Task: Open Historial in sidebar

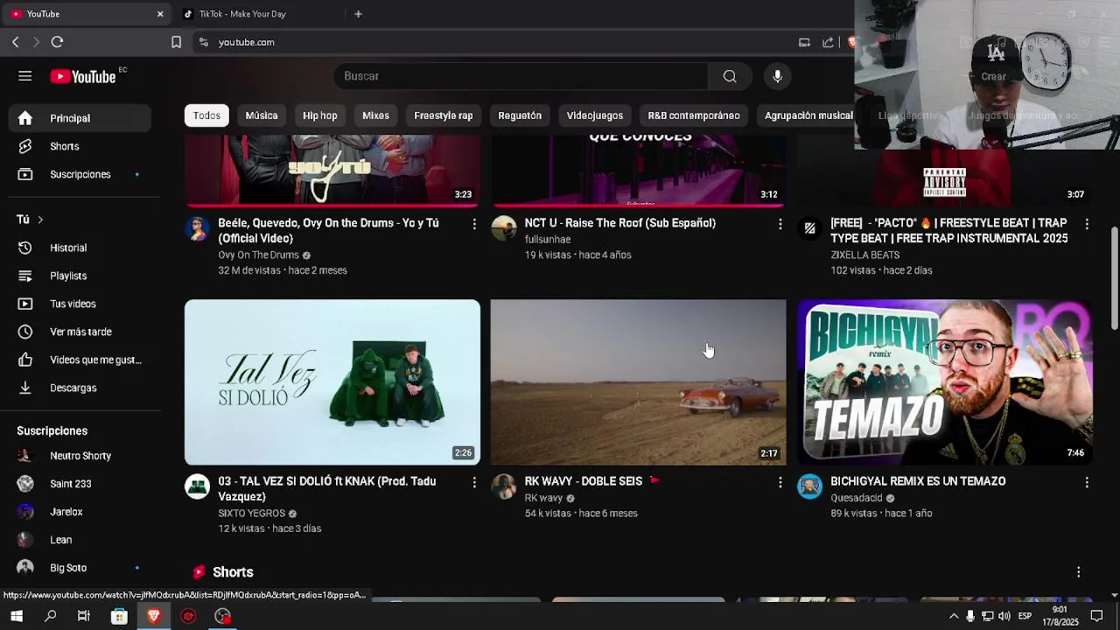Action: coord(80,248)
